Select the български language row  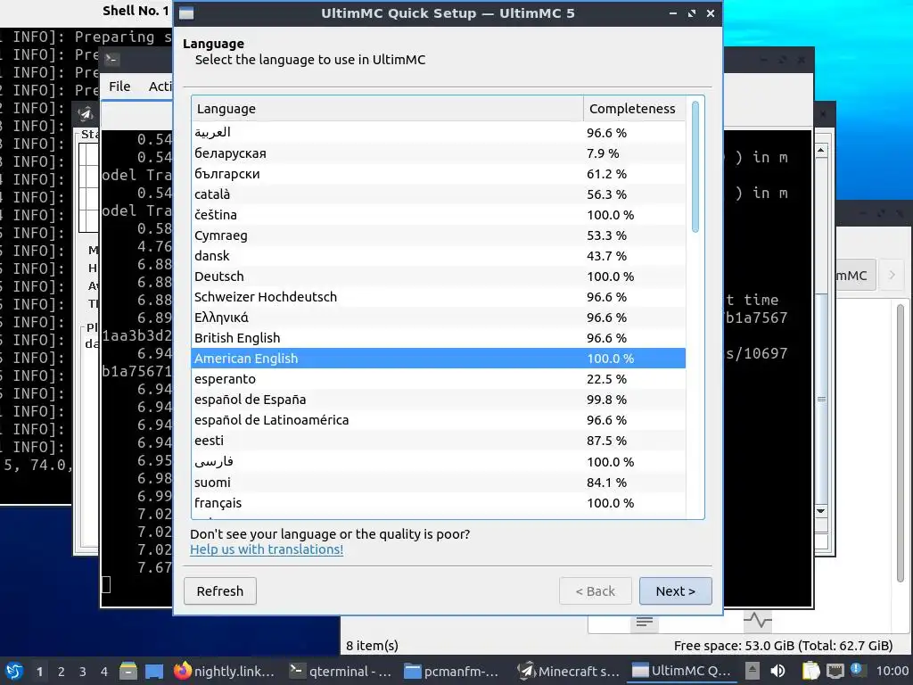[x=439, y=174]
